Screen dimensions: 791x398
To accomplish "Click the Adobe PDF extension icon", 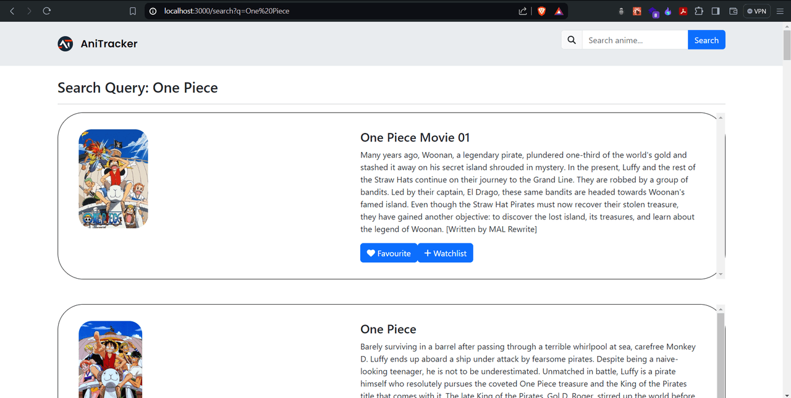I will coord(683,11).
